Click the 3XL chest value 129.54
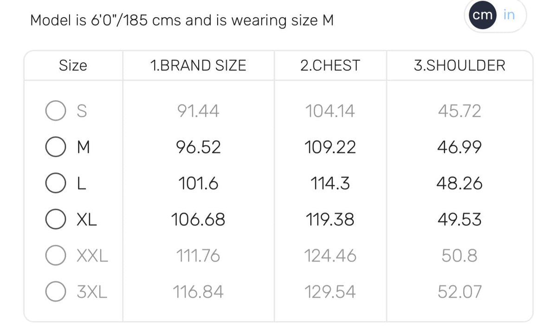This screenshot has width=557, height=332. click(330, 292)
